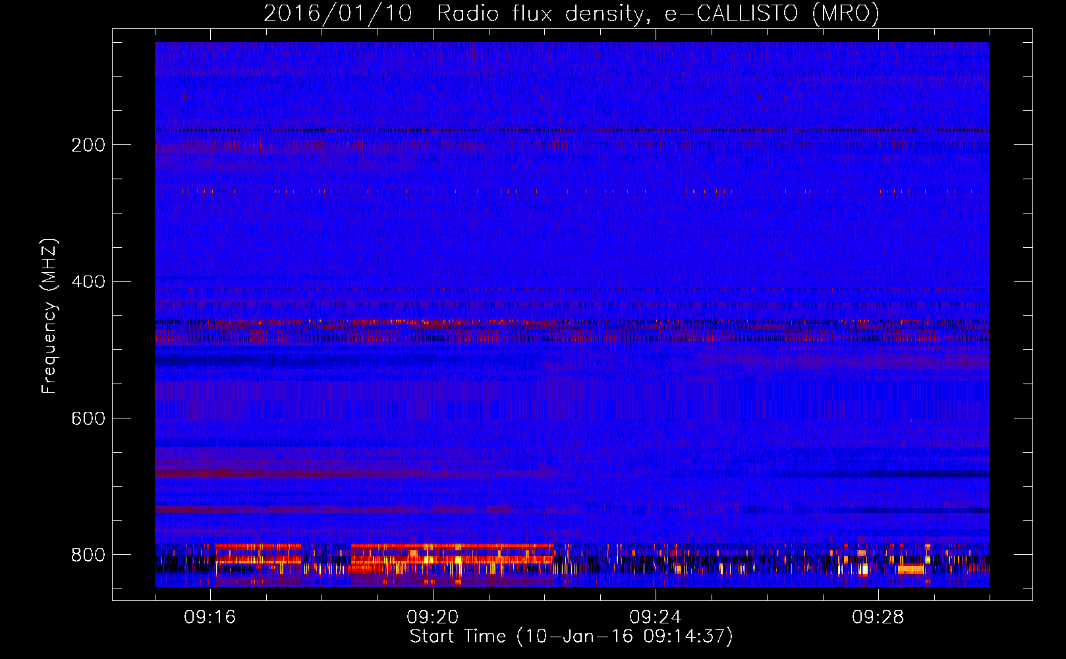Click the 800 frequency tick label
1066x659 pixels.
coord(88,555)
